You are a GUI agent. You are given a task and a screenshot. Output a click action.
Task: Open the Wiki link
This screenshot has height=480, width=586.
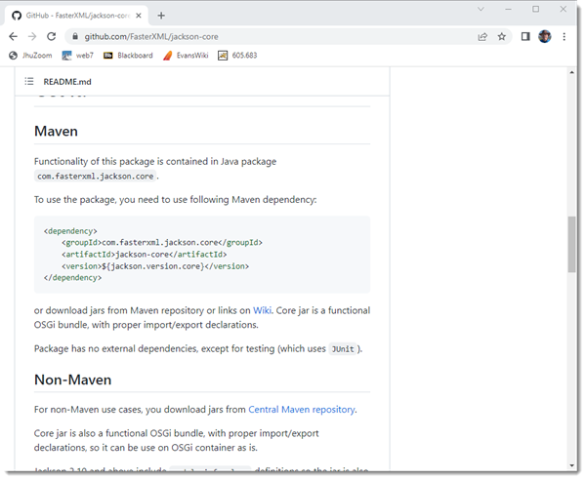[262, 310]
